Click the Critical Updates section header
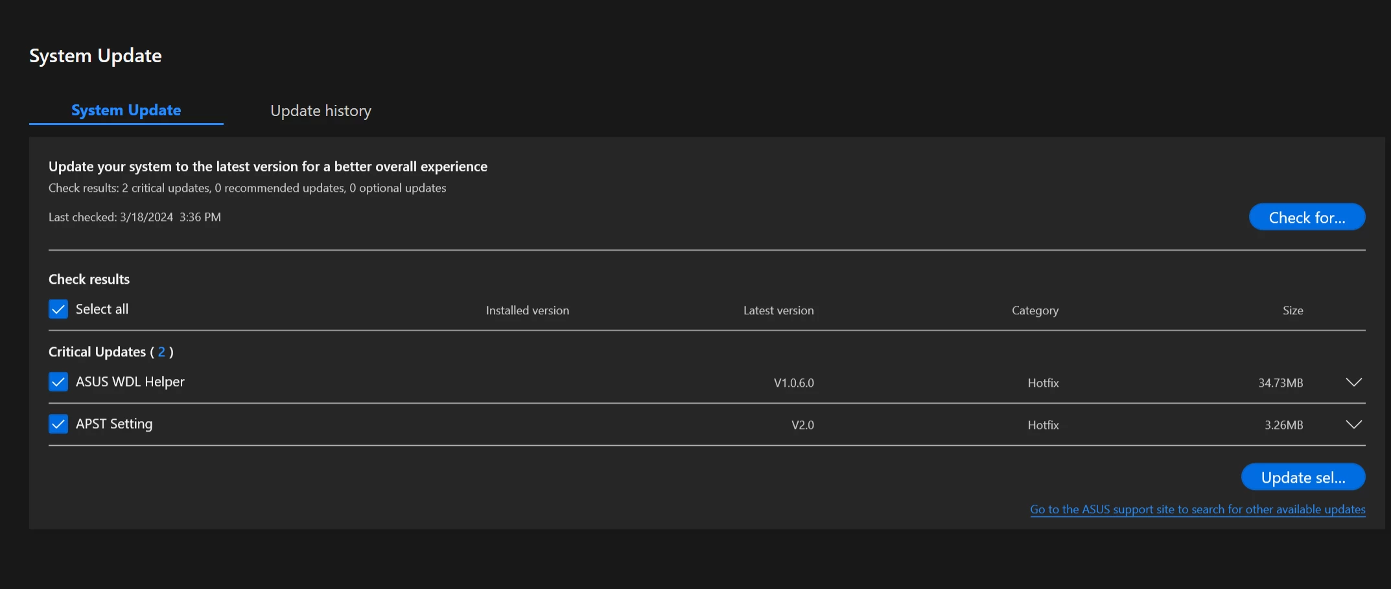 (111, 352)
